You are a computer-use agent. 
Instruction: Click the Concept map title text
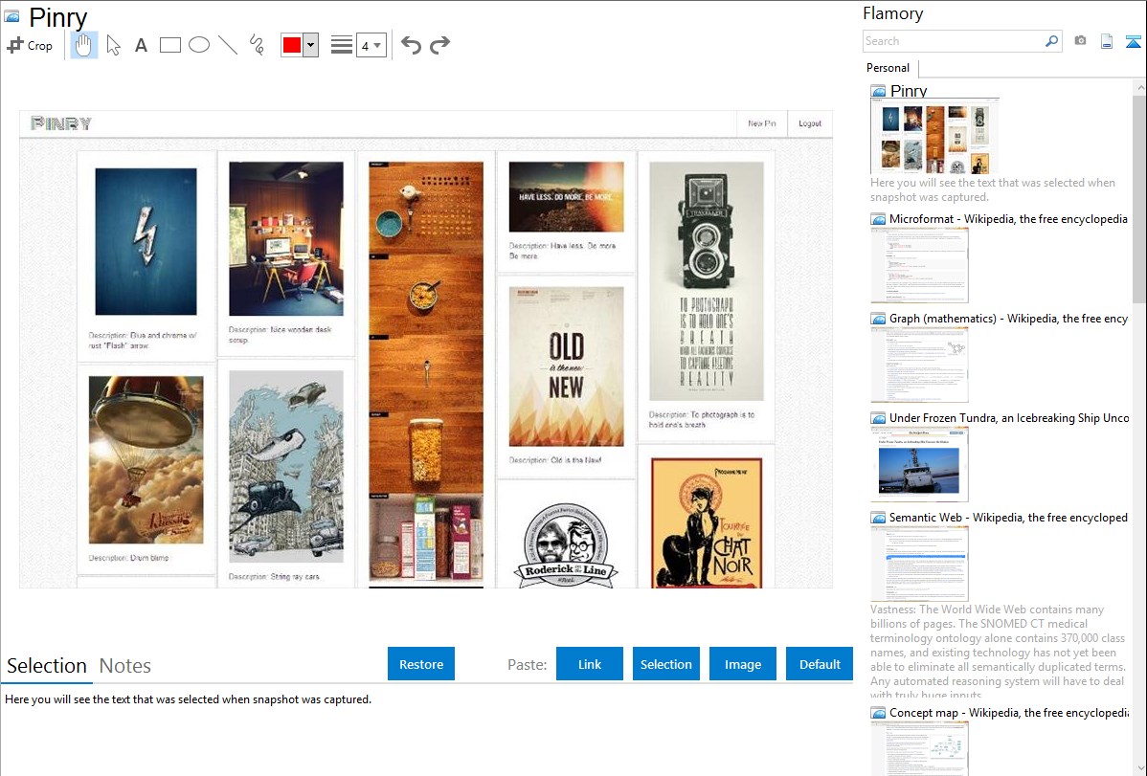point(1008,712)
